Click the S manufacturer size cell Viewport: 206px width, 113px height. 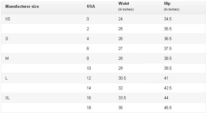pyautogui.click(x=7, y=39)
